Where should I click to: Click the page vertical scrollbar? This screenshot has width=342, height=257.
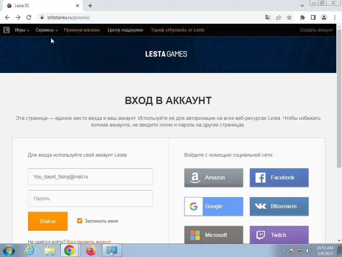click(339, 98)
